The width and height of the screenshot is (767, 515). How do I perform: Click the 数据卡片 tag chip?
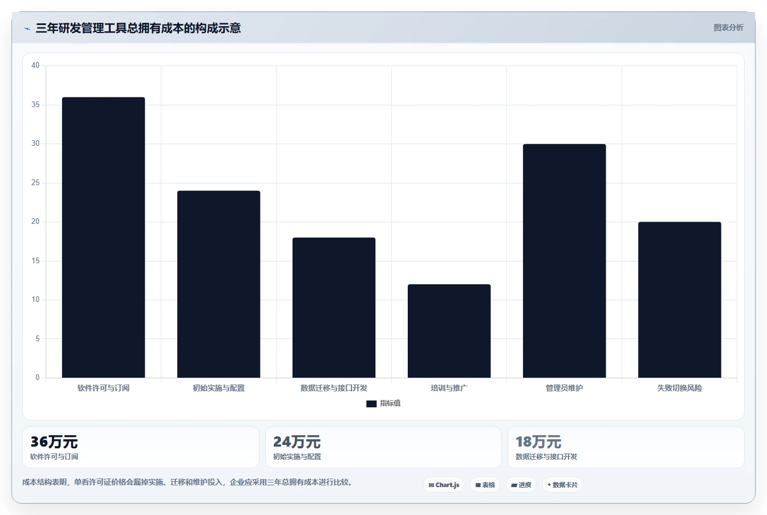point(562,485)
